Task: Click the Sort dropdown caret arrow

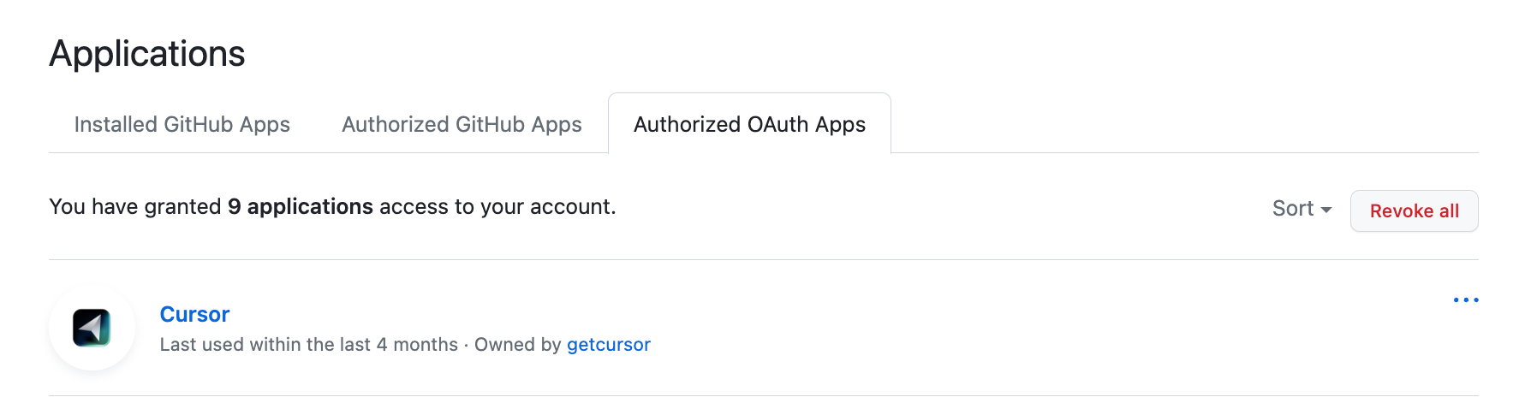Action: 1326,210
